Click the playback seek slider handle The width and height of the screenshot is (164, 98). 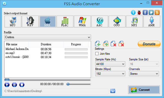[x=7, y=80]
